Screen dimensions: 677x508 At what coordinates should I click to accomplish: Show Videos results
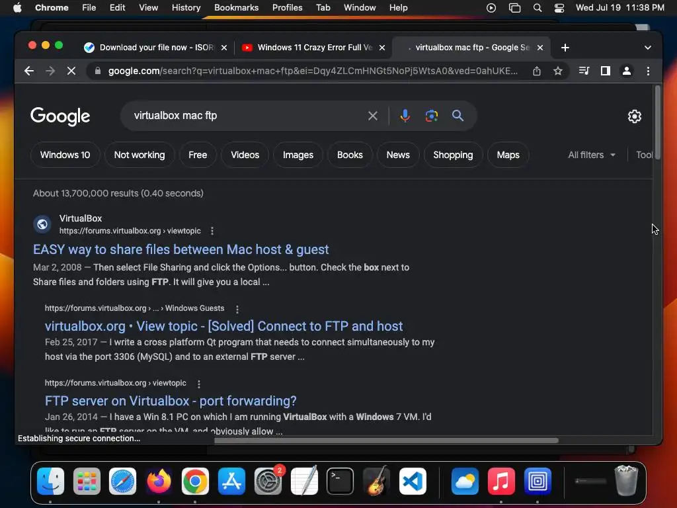point(245,155)
